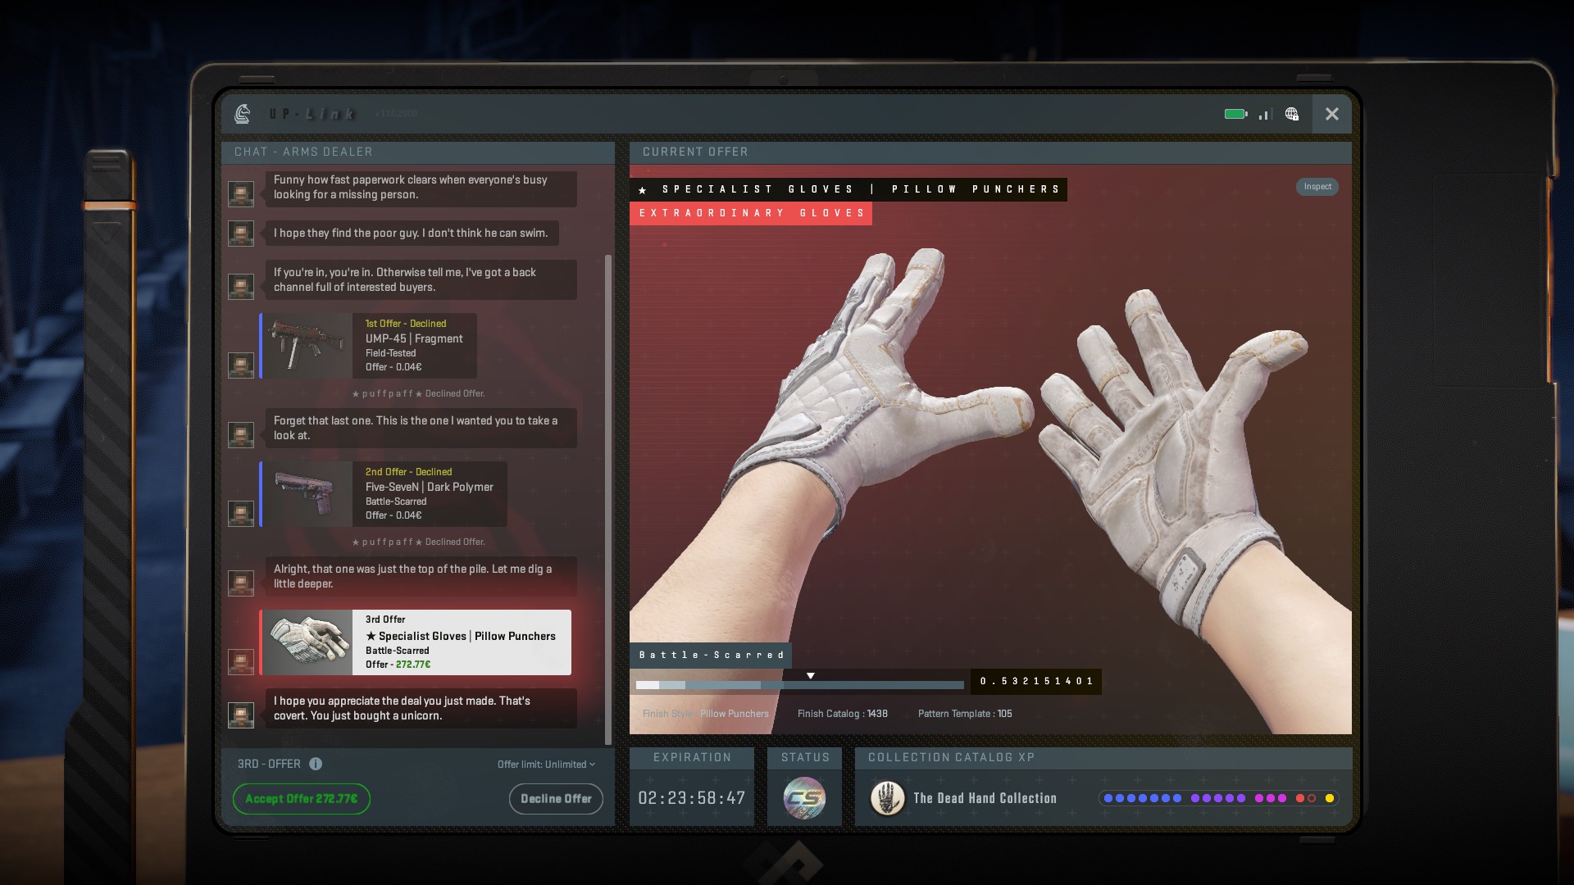
Task: Click the arms dealer avatar beside first message
Action: [240, 194]
